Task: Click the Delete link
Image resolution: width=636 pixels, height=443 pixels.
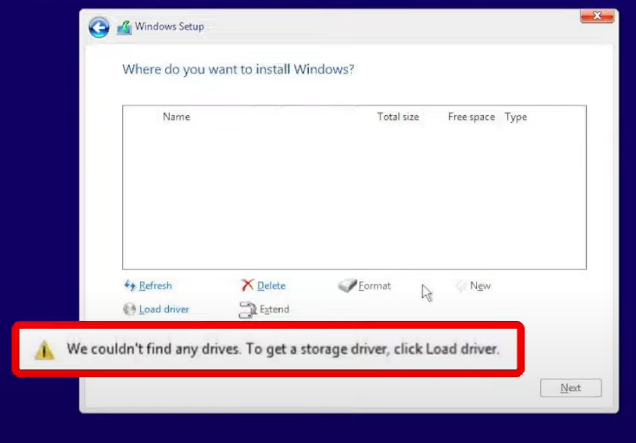Action: click(x=271, y=286)
